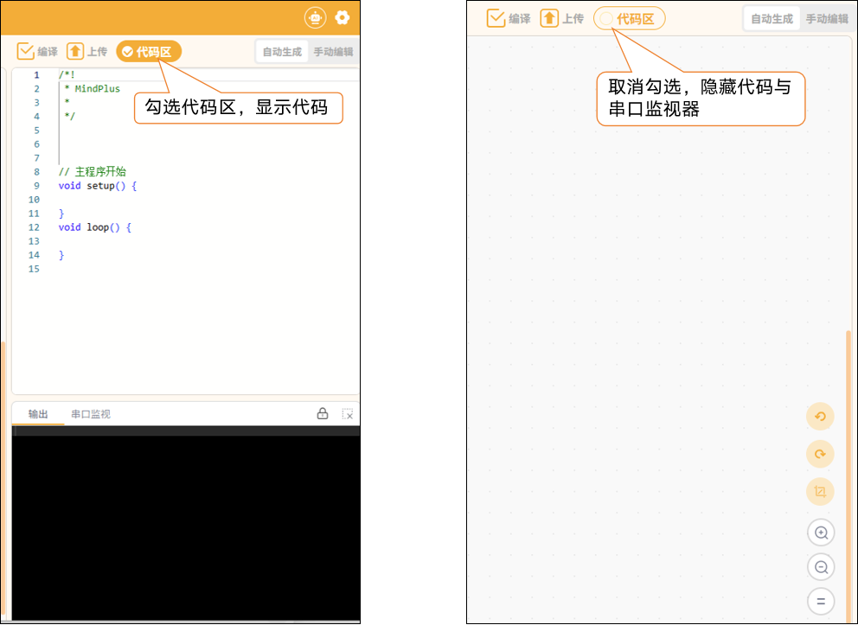The width and height of the screenshot is (858, 625).
Task: Click the robot AI assistant icon
Action: 315,18
